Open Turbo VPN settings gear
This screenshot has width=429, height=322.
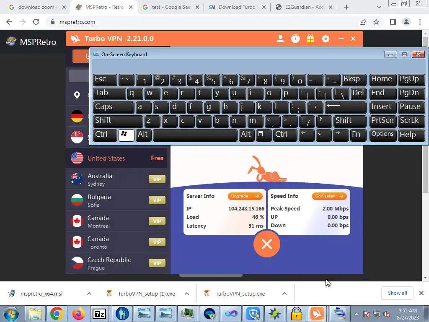pyautogui.click(x=326, y=39)
